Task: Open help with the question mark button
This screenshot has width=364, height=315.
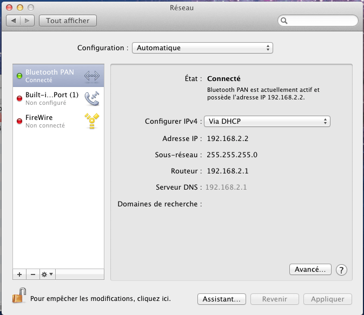Action: click(341, 270)
